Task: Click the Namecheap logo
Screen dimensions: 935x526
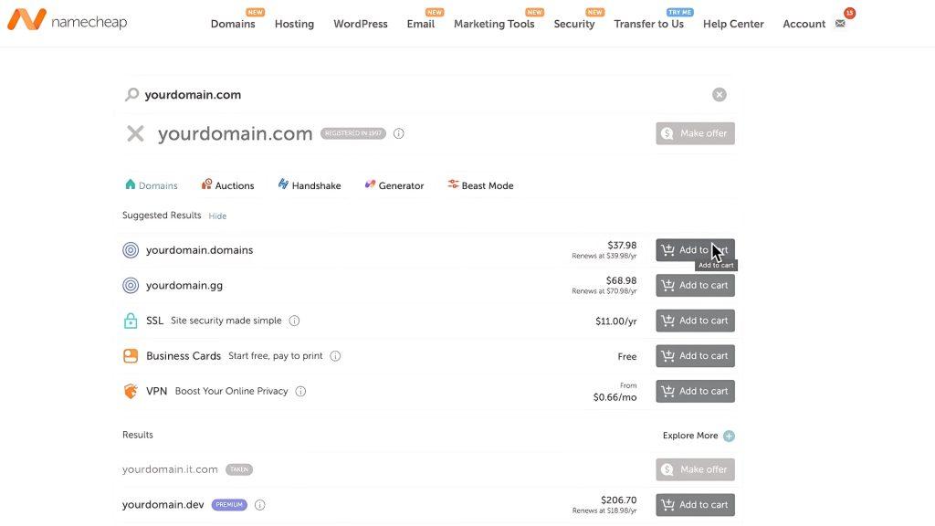Action: (67, 21)
